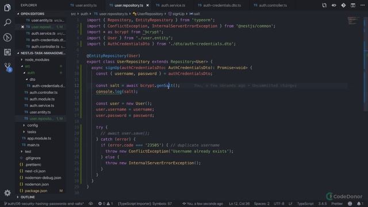Open auth.module.ts in file tree
The height and width of the screenshot is (207, 368).
click(42, 99)
